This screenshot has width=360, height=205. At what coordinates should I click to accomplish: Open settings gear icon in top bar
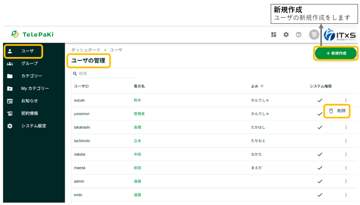point(286,34)
